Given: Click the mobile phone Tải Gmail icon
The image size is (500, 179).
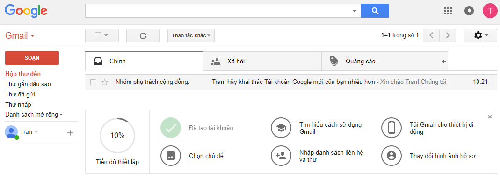Looking at the screenshot, I should 391,128.
